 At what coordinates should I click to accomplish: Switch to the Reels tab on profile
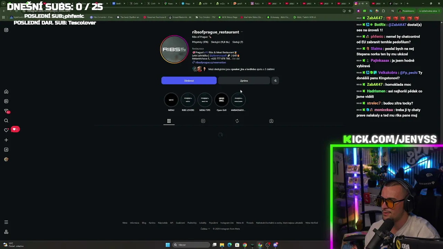203,121
